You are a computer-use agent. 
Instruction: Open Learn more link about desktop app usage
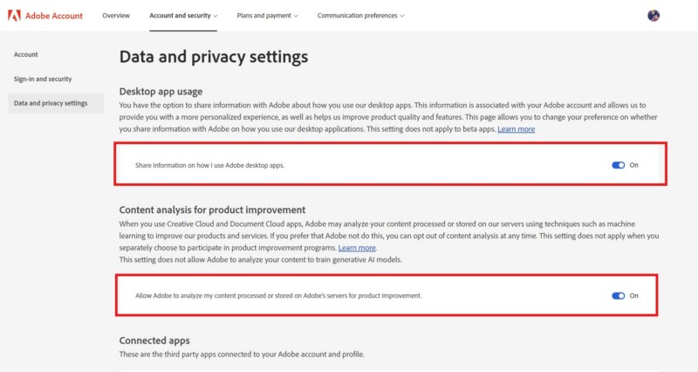click(516, 129)
